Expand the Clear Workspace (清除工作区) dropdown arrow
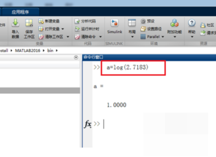This screenshot has height=157, width=216. 68,37
